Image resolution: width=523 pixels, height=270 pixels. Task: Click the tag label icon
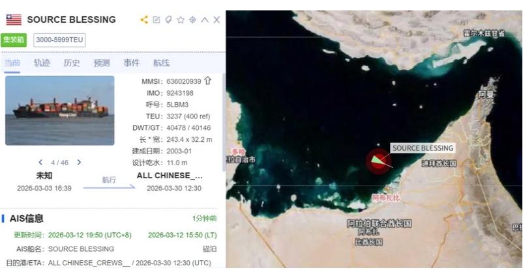(x=168, y=20)
